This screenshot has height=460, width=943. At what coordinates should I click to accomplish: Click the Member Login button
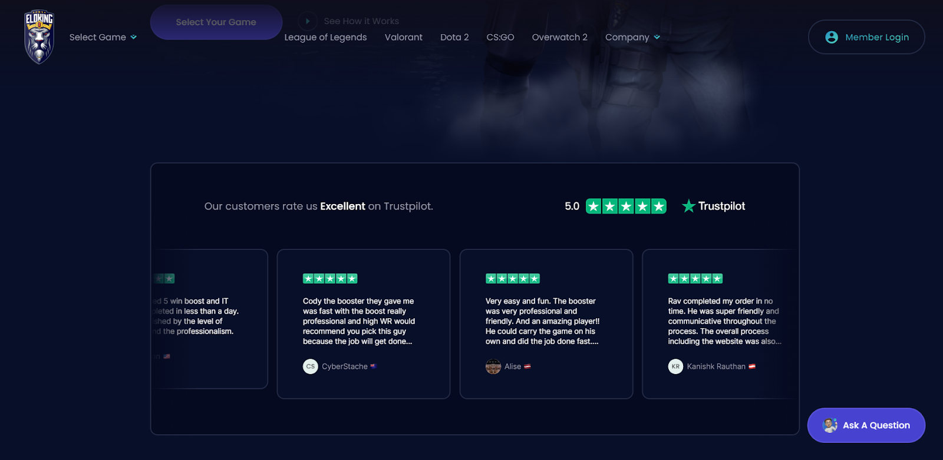(x=866, y=37)
